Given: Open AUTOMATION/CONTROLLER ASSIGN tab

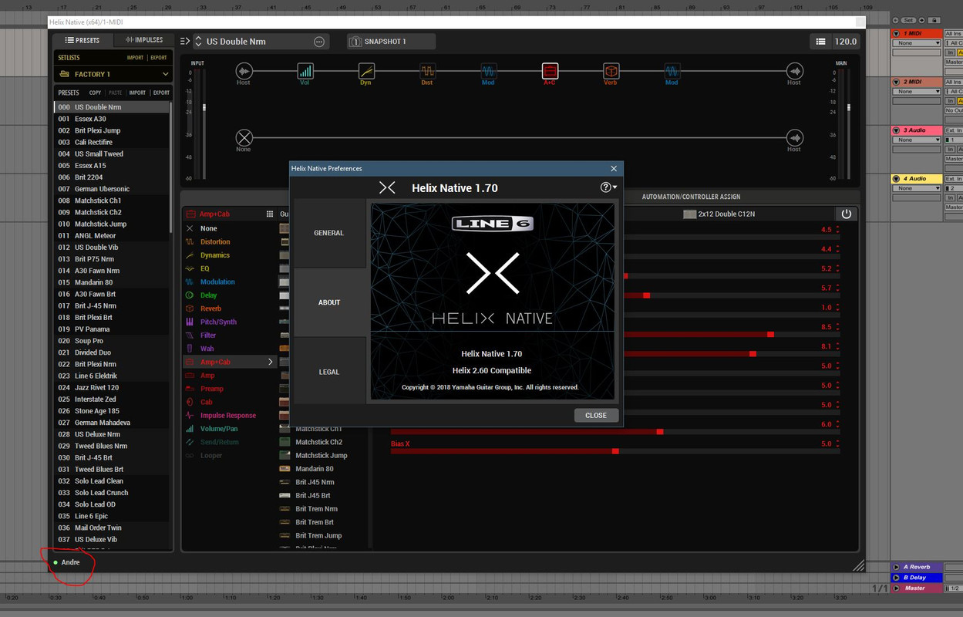Looking at the screenshot, I should [691, 197].
